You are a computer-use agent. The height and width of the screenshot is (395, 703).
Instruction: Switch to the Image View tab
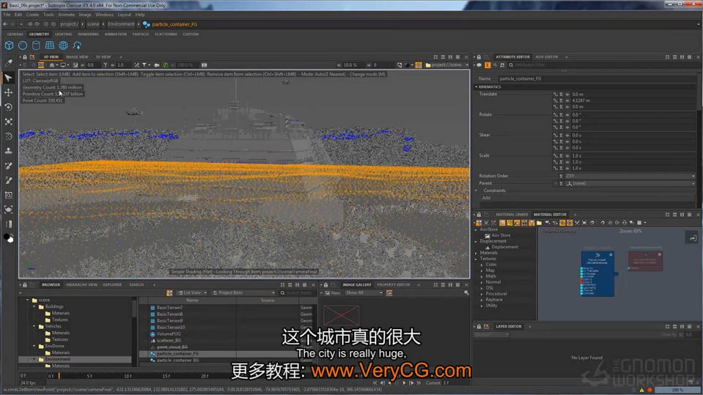click(77, 58)
